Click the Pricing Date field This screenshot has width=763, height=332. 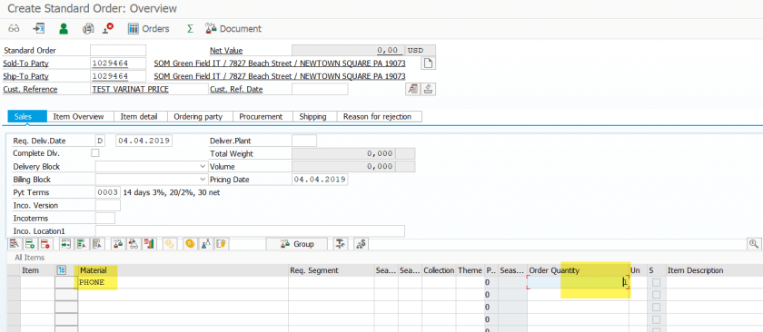320,180
